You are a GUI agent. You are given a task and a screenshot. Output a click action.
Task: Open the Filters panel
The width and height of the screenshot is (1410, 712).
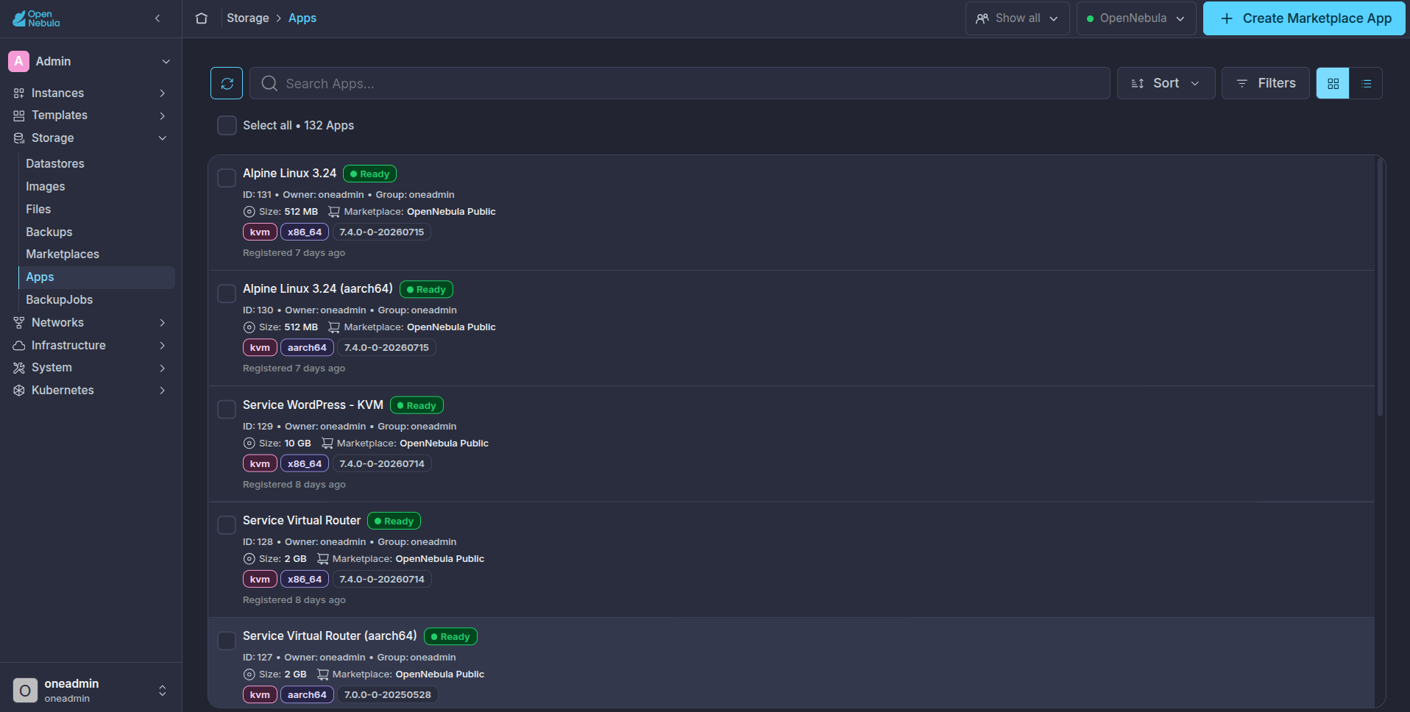coord(1266,83)
